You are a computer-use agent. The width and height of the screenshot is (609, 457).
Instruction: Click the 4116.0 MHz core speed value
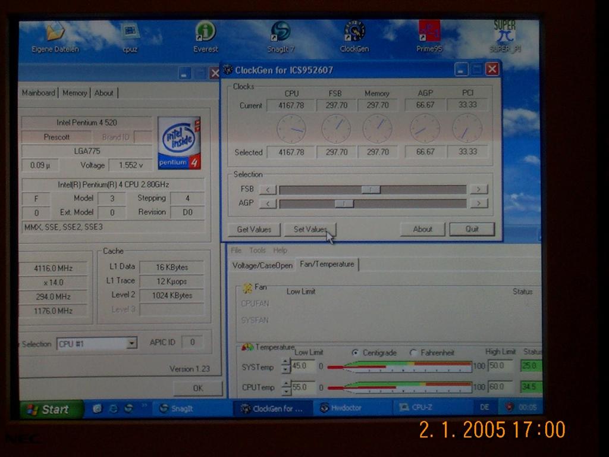tap(54, 268)
